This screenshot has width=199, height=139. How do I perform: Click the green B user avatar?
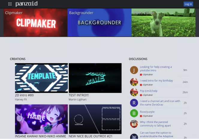pyautogui.click(x=134, y=113)
